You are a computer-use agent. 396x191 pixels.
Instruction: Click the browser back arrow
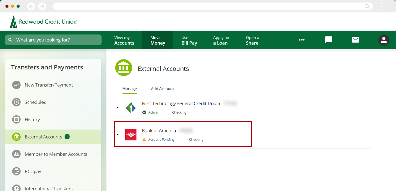click(31, 6)
